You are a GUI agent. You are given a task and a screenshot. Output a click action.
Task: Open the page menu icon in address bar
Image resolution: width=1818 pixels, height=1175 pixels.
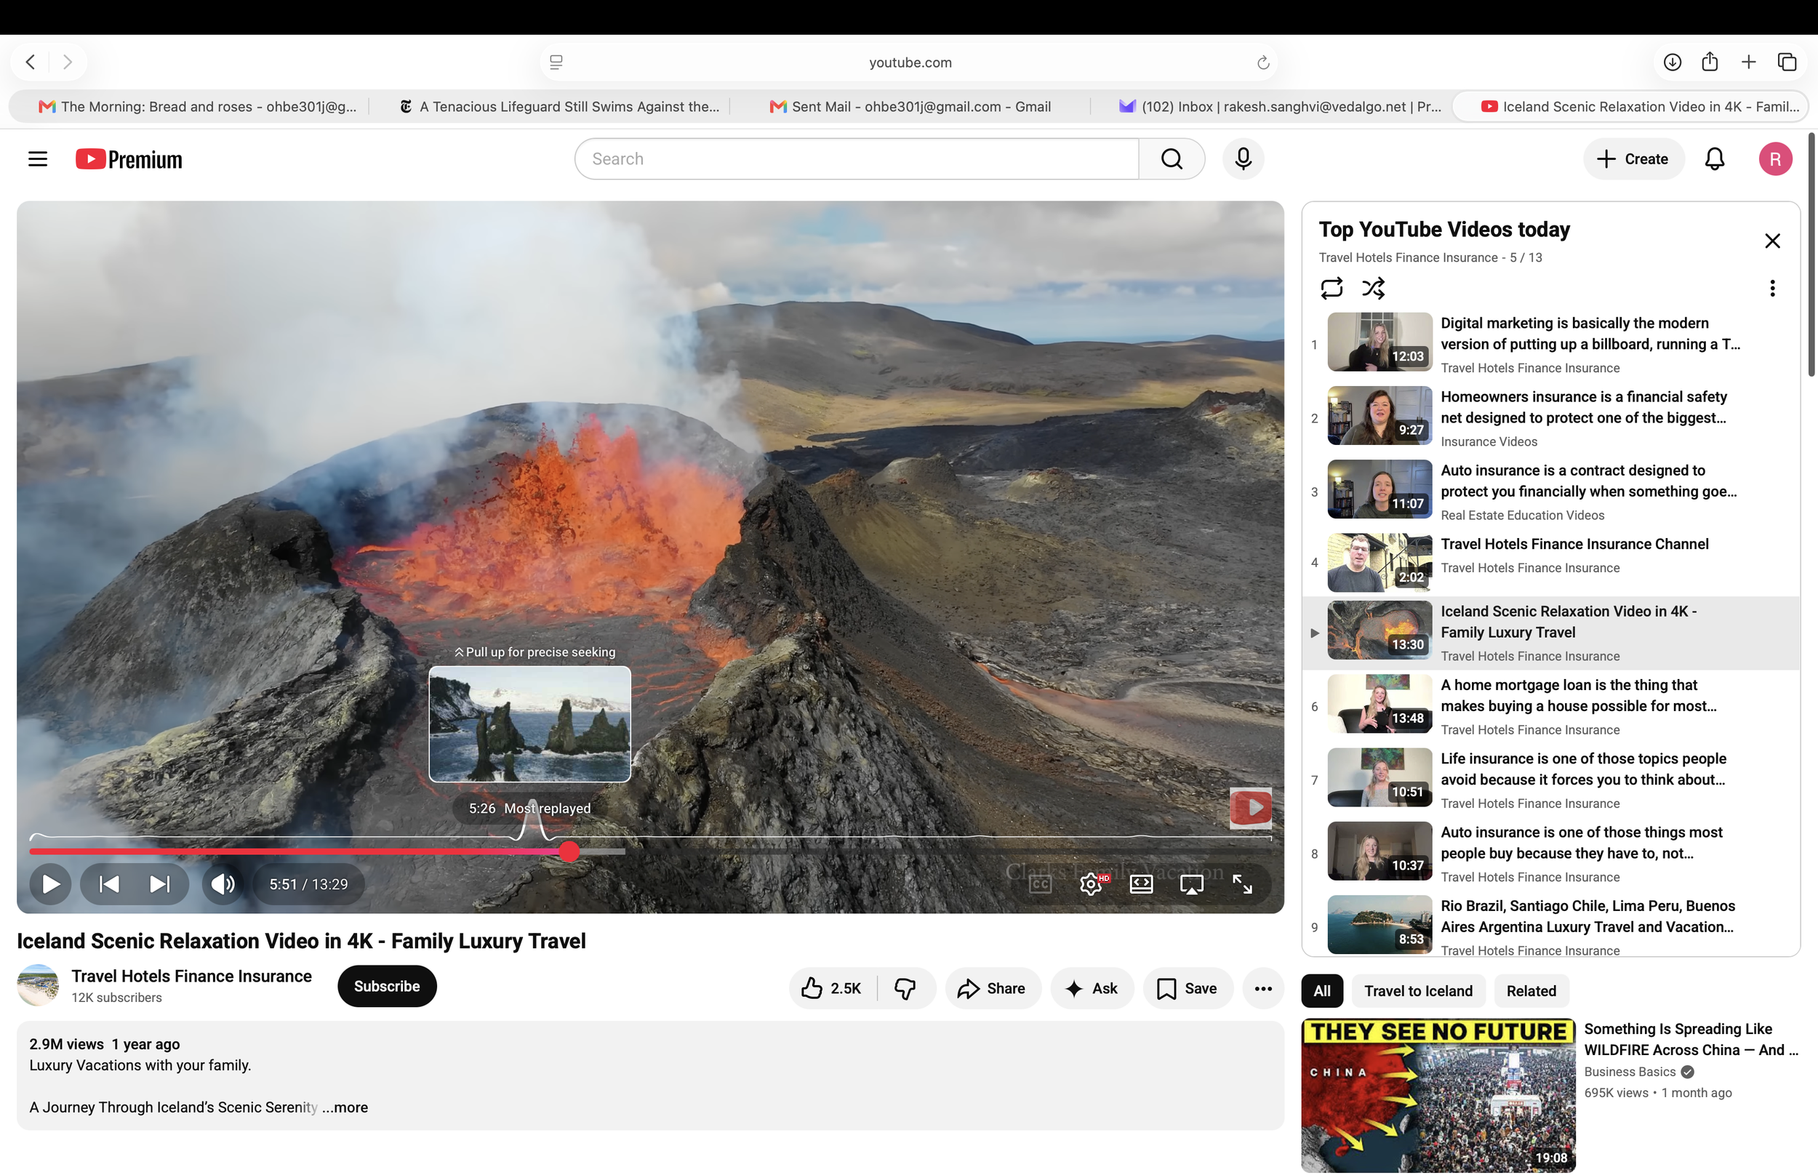(556, 63)
